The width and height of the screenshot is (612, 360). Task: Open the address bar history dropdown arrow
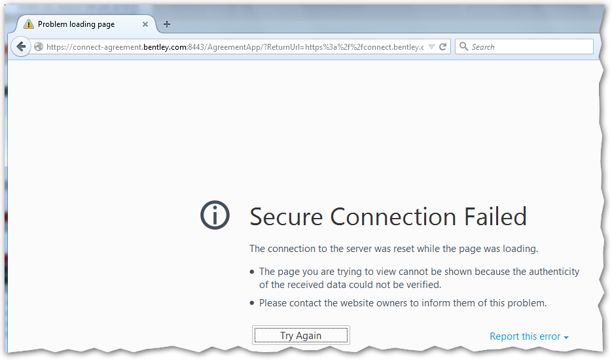coord(431,46)
